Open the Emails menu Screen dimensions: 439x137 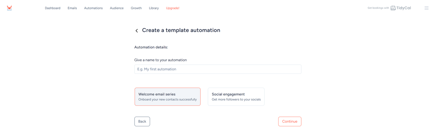[72, 8]
